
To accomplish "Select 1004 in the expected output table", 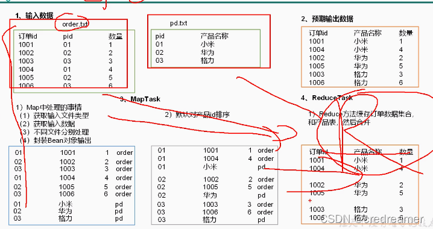I will (x=317, y=49).
